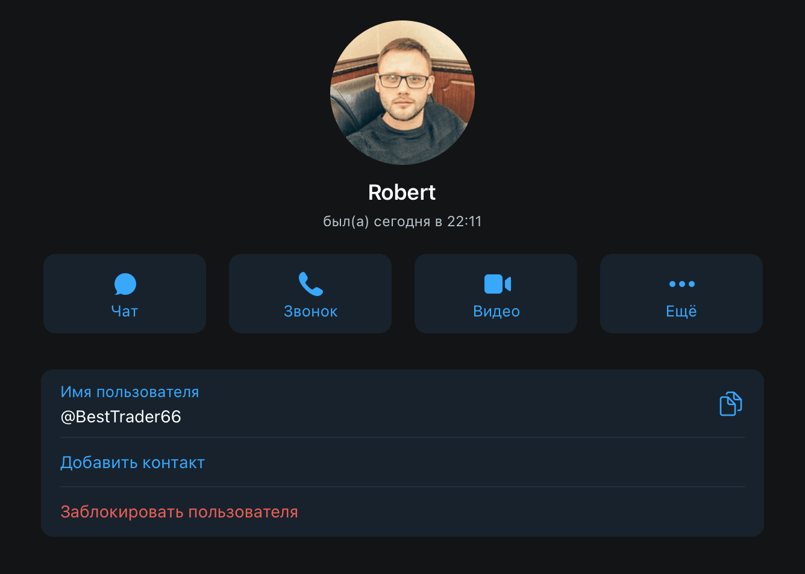Open the three-dots more icon
Screen dimensions: 805x574
coord(682,284)
